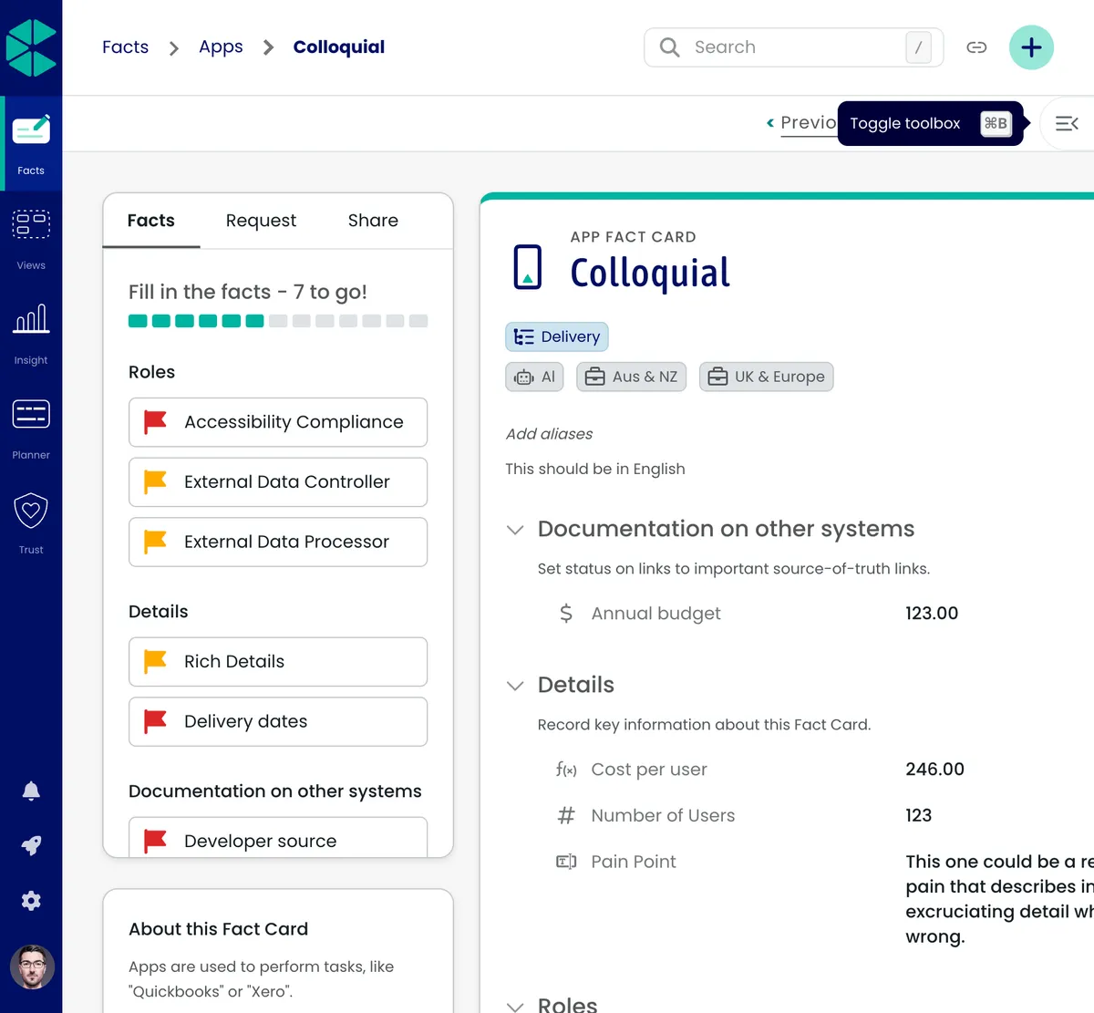Click 'This should be in English' text
The image size is (1094, 1013).
(x=595, y=469)
